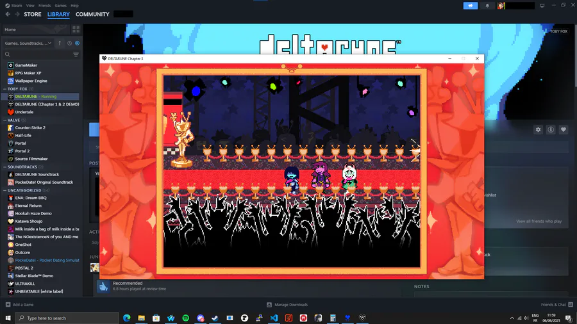Viewport: 577px width, 324px height.
Task: Open the Steam announcements megaphone button
Action: [x=471, y=6]
